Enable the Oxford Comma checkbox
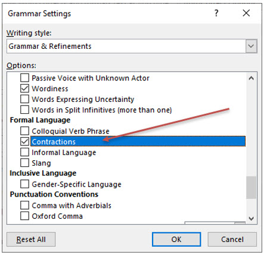 [x=24, y=216]
